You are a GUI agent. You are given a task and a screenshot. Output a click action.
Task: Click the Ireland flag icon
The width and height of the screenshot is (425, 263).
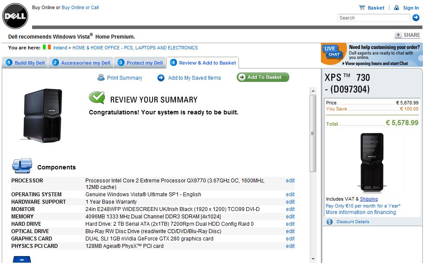tap(47, 47)
